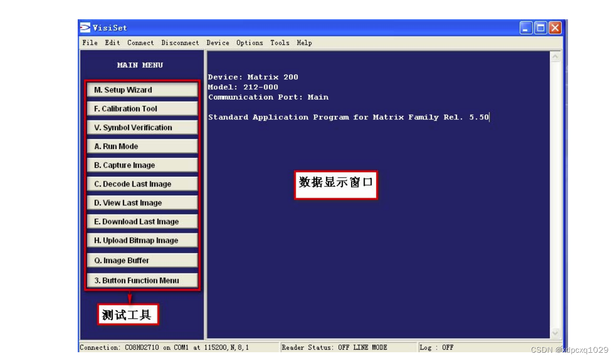Open the Options menu
The image size is (616, 359).
point(249,43)
